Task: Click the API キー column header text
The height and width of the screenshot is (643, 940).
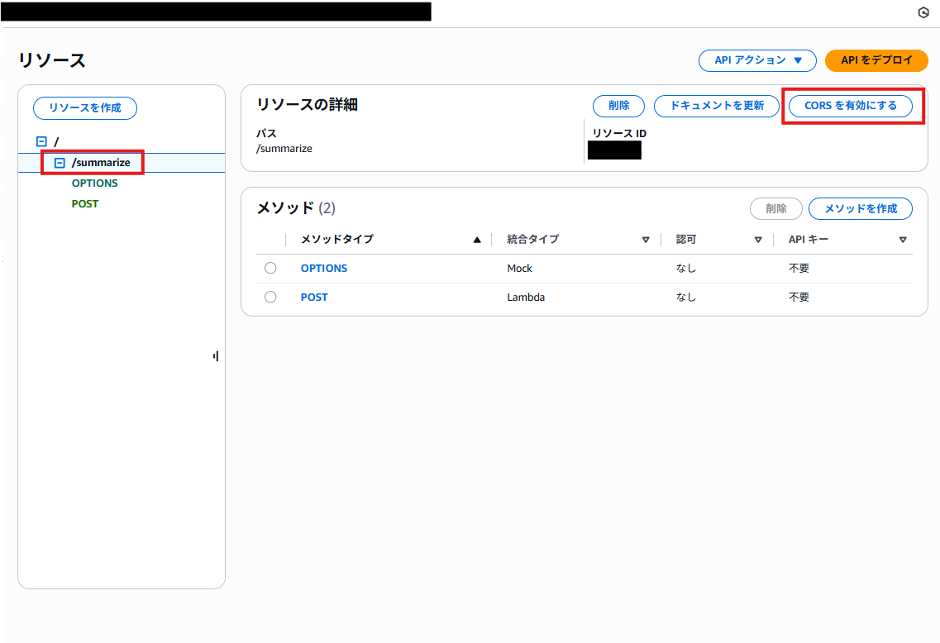Action: (808, 239)
